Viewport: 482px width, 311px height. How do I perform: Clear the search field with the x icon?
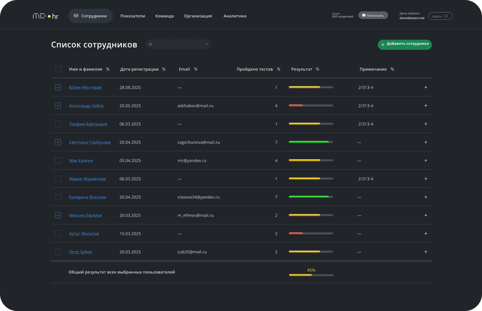point(206,44)
